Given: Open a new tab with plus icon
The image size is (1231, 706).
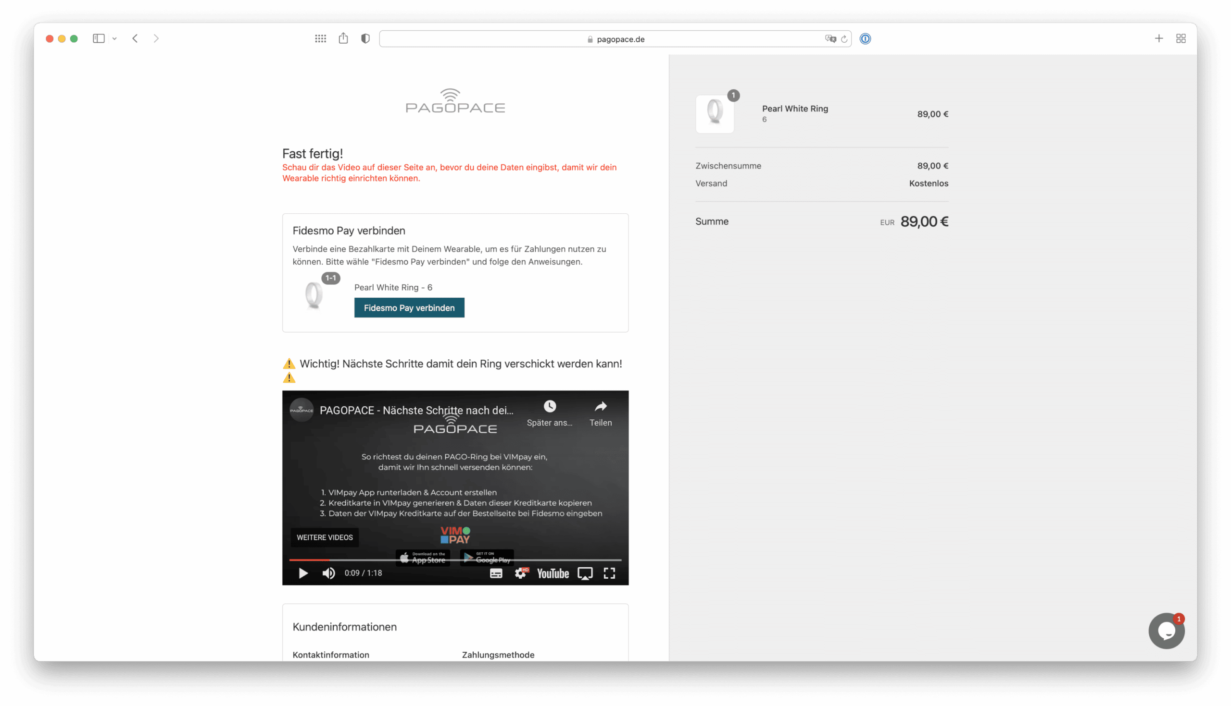Looking at the screenshot, I should click(1159, 38).
